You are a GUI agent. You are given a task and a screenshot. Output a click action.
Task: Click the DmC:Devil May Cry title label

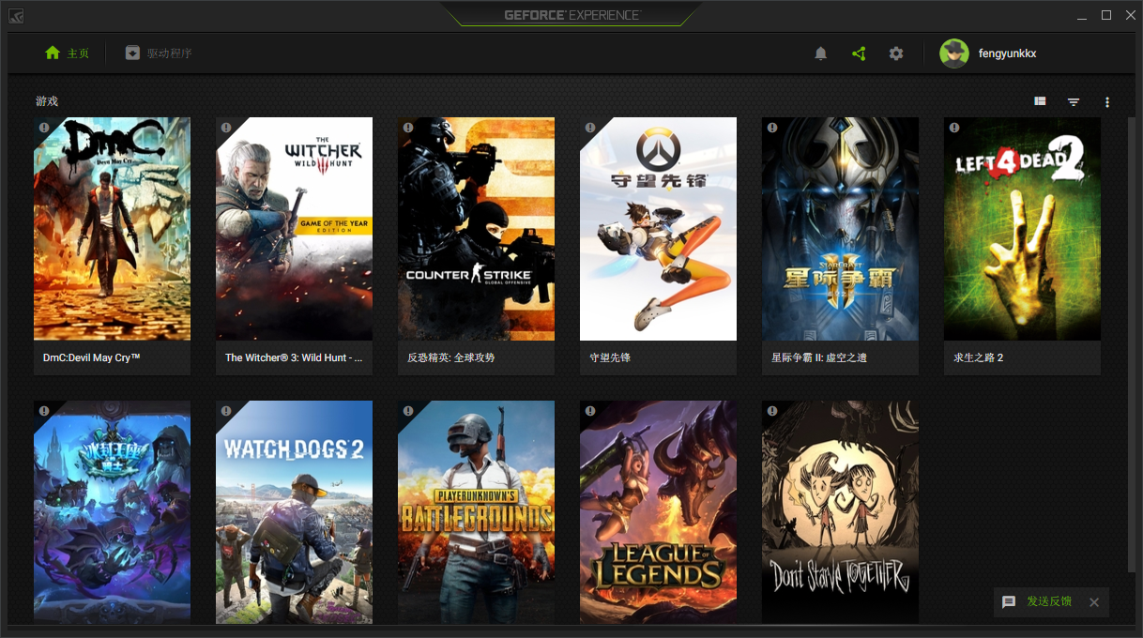[92, 357]
